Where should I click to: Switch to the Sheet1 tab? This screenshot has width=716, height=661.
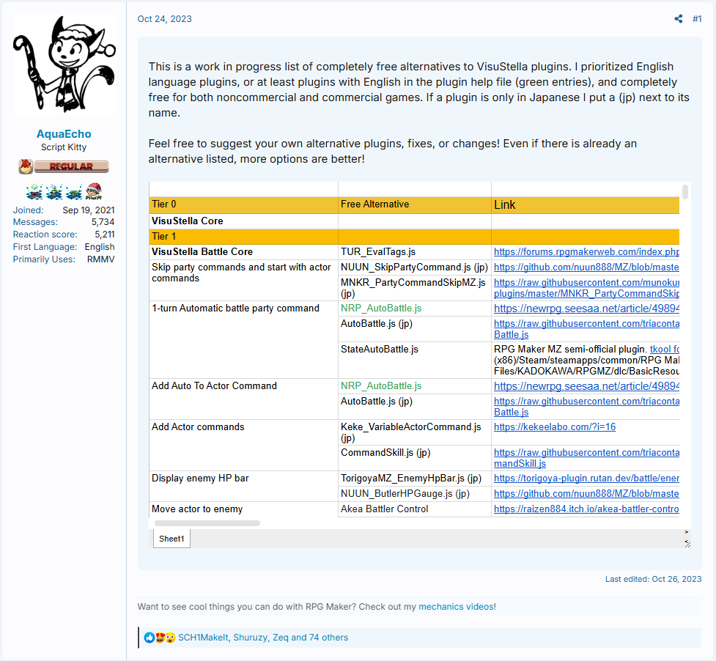click(171, 539)
